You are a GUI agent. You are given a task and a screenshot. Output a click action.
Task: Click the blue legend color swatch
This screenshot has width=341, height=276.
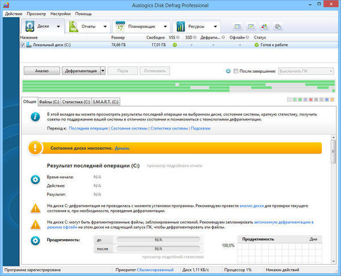pos(327,99)
